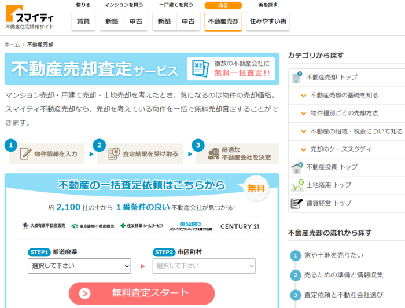Screen dimensions: 405x308
Task: Click the STEP2 badge
Action: (x=164, y=252)
